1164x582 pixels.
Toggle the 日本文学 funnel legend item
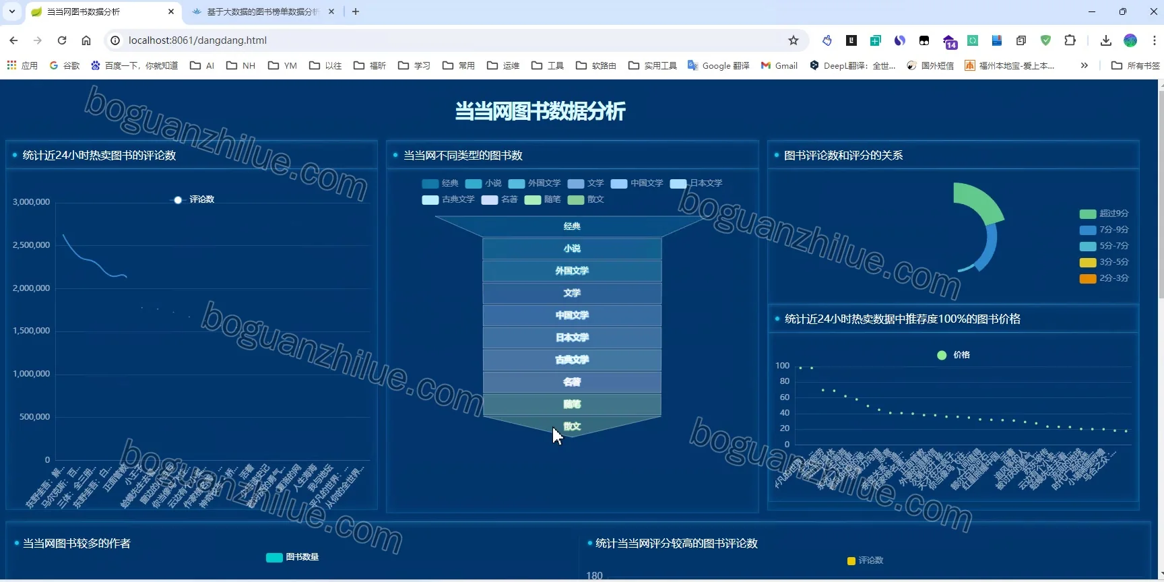[x=697, y=183]
